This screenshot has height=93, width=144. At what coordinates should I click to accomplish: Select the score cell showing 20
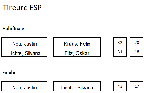(x=137, y=42)
